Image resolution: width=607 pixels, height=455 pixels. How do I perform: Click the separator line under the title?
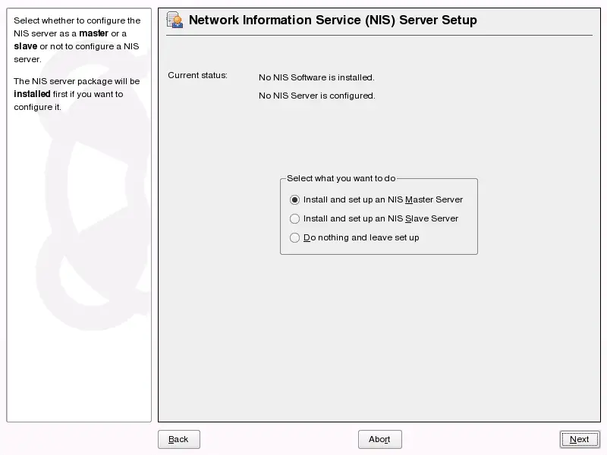pyautogui.click(x=379, y=36)
